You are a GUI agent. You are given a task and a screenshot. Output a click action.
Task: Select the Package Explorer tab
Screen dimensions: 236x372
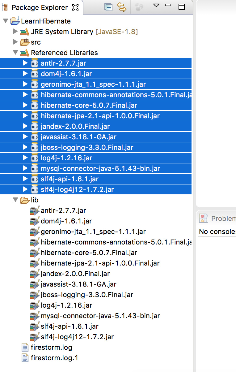click(40, 7)
